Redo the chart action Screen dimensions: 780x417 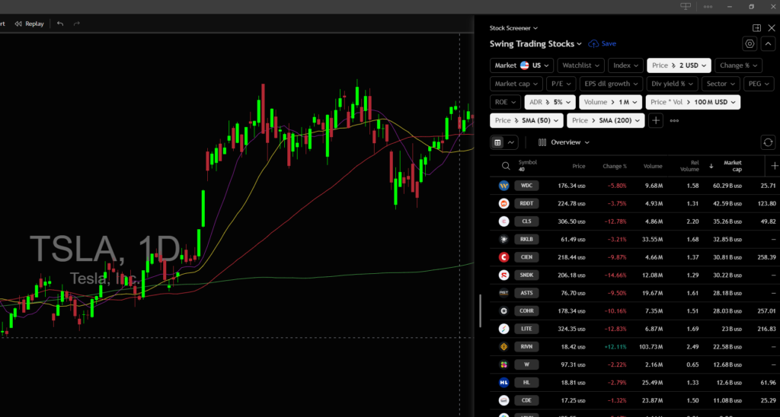(x=77, y=24)
